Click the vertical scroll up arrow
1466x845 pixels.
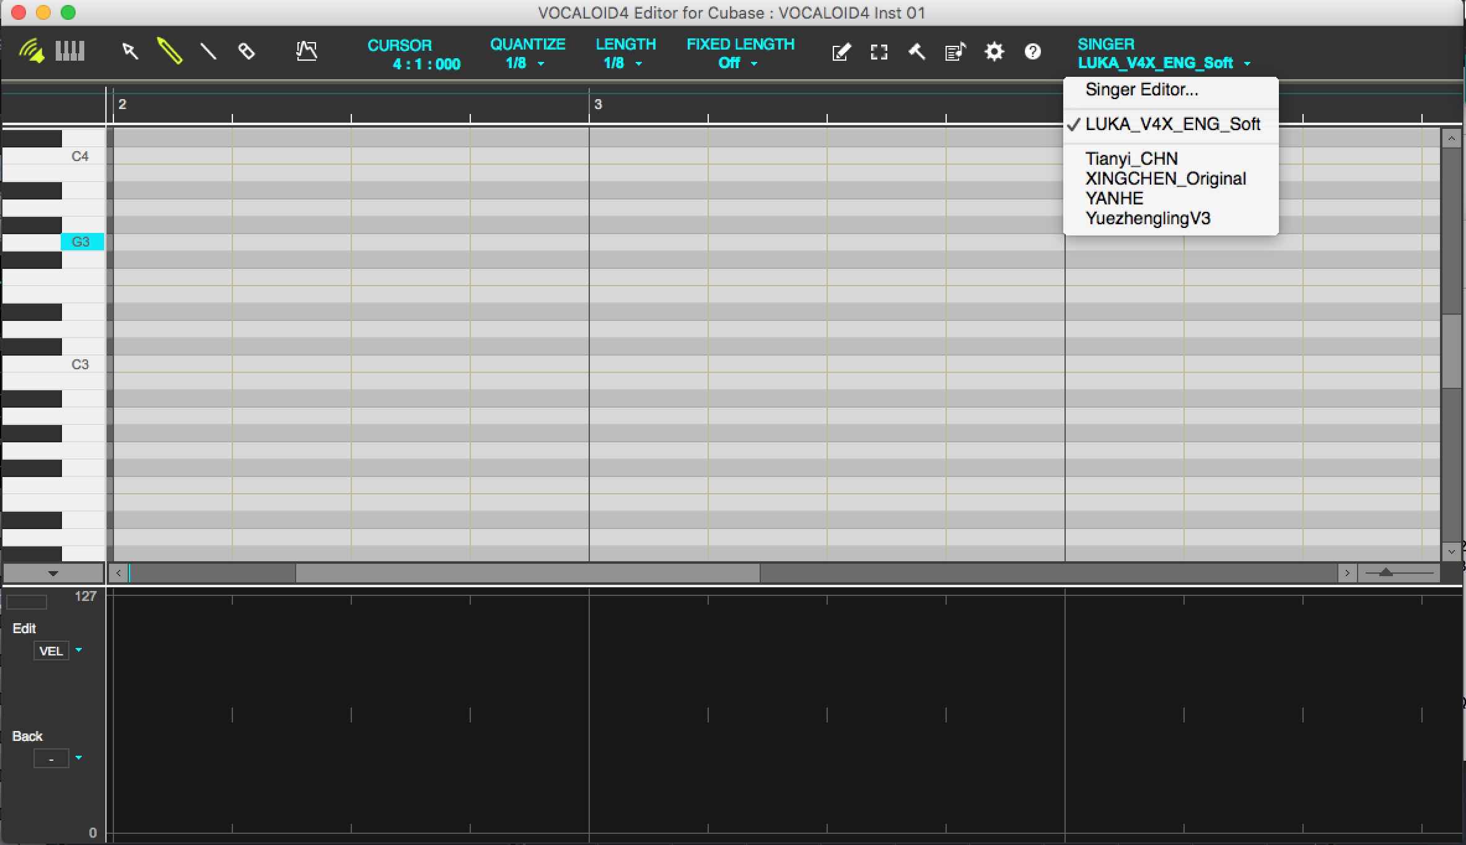coord(1451,138)
